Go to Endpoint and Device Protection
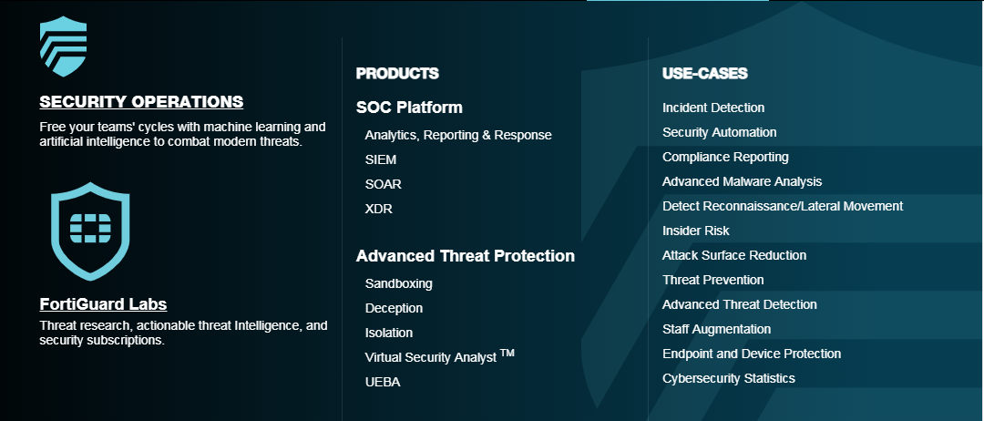 751,354
